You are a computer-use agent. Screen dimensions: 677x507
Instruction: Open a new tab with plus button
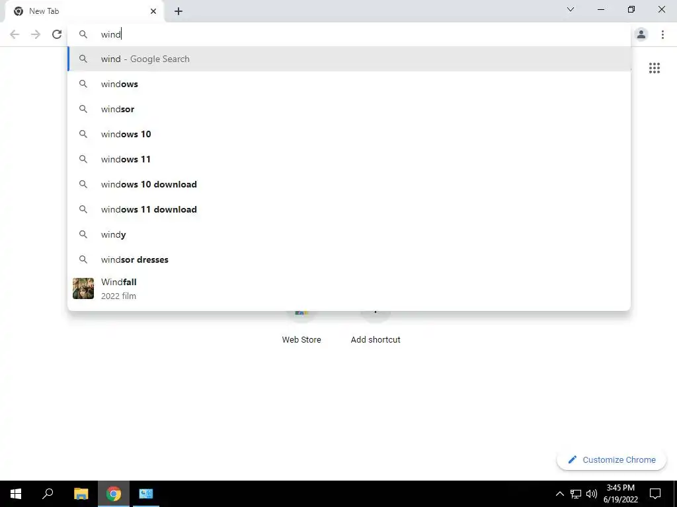pos(179,11)
